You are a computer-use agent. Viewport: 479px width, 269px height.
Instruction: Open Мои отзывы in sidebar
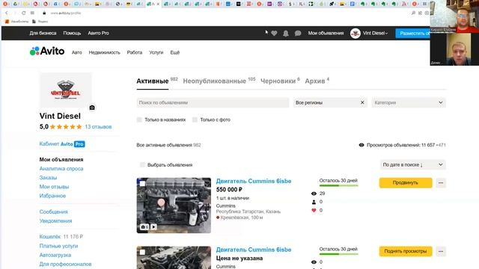point(54,187)
